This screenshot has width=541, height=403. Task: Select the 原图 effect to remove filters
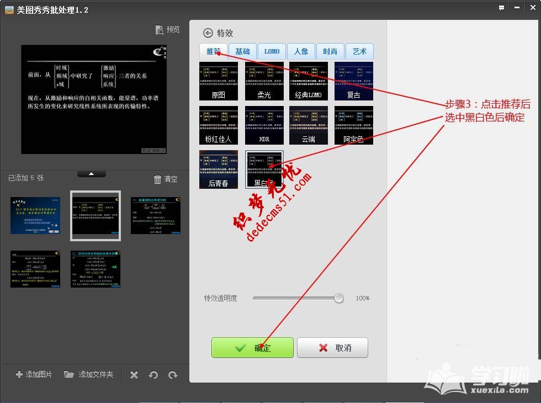[218, 80]
